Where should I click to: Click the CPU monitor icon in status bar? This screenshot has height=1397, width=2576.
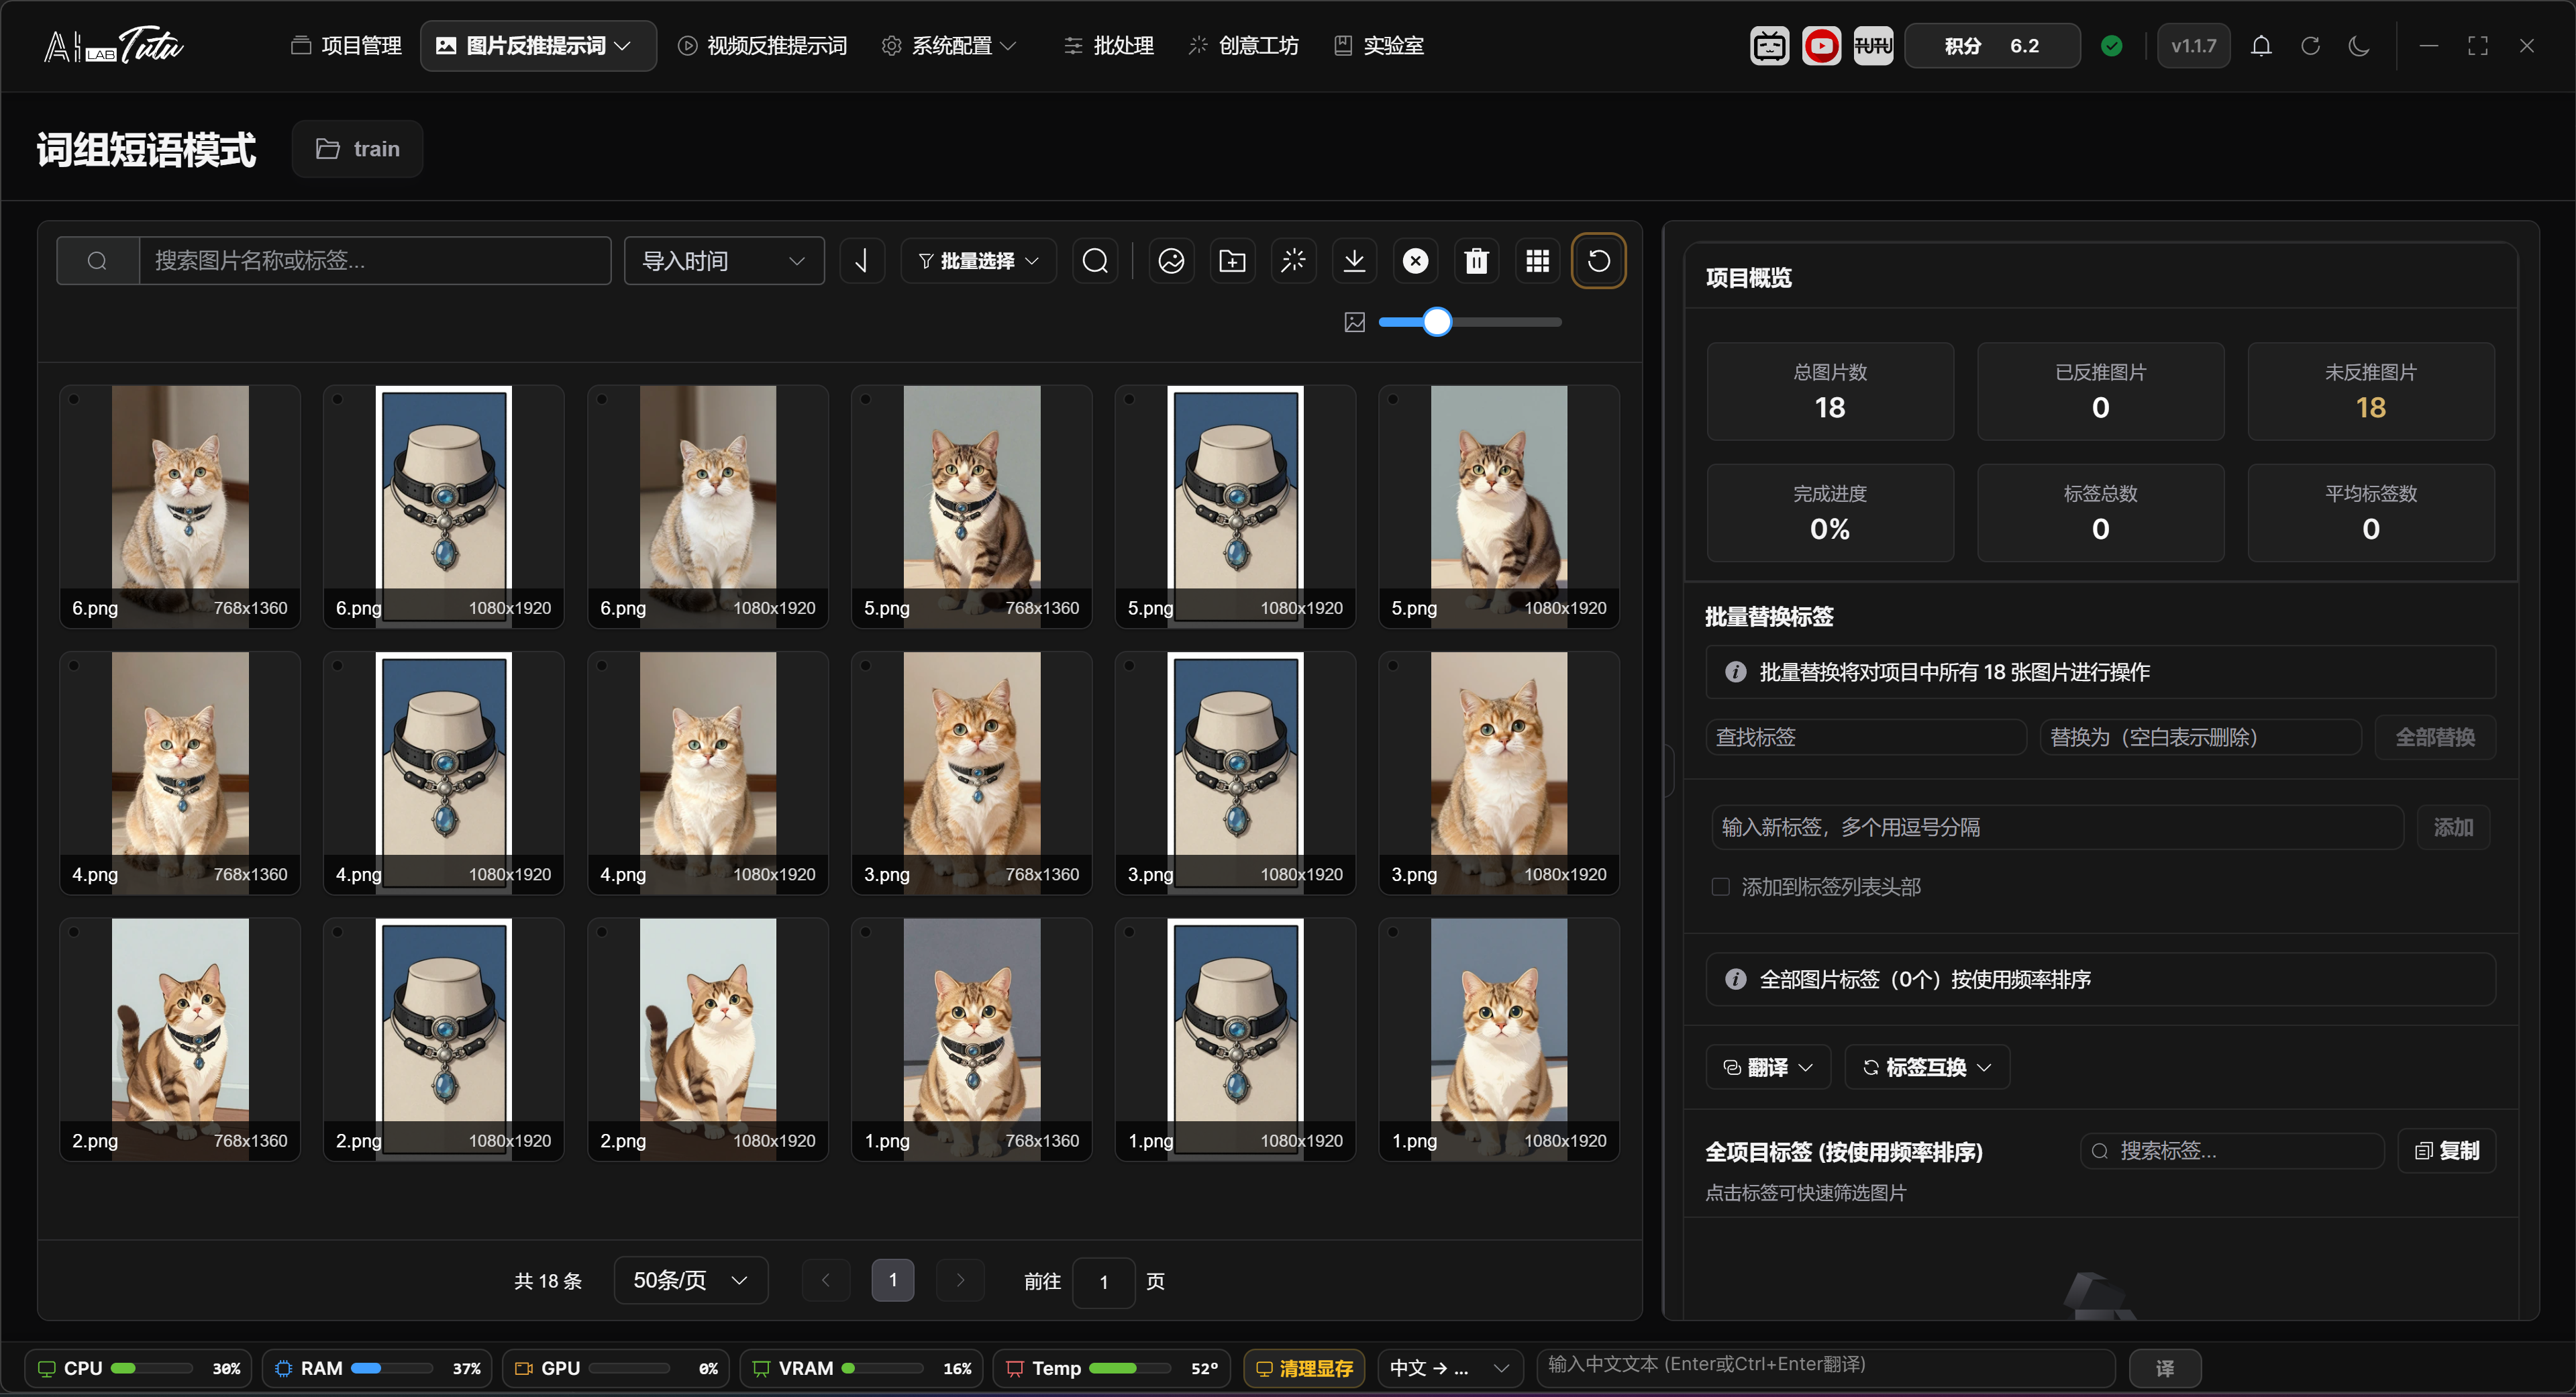pyautogui.click(x=46, y=1368)
